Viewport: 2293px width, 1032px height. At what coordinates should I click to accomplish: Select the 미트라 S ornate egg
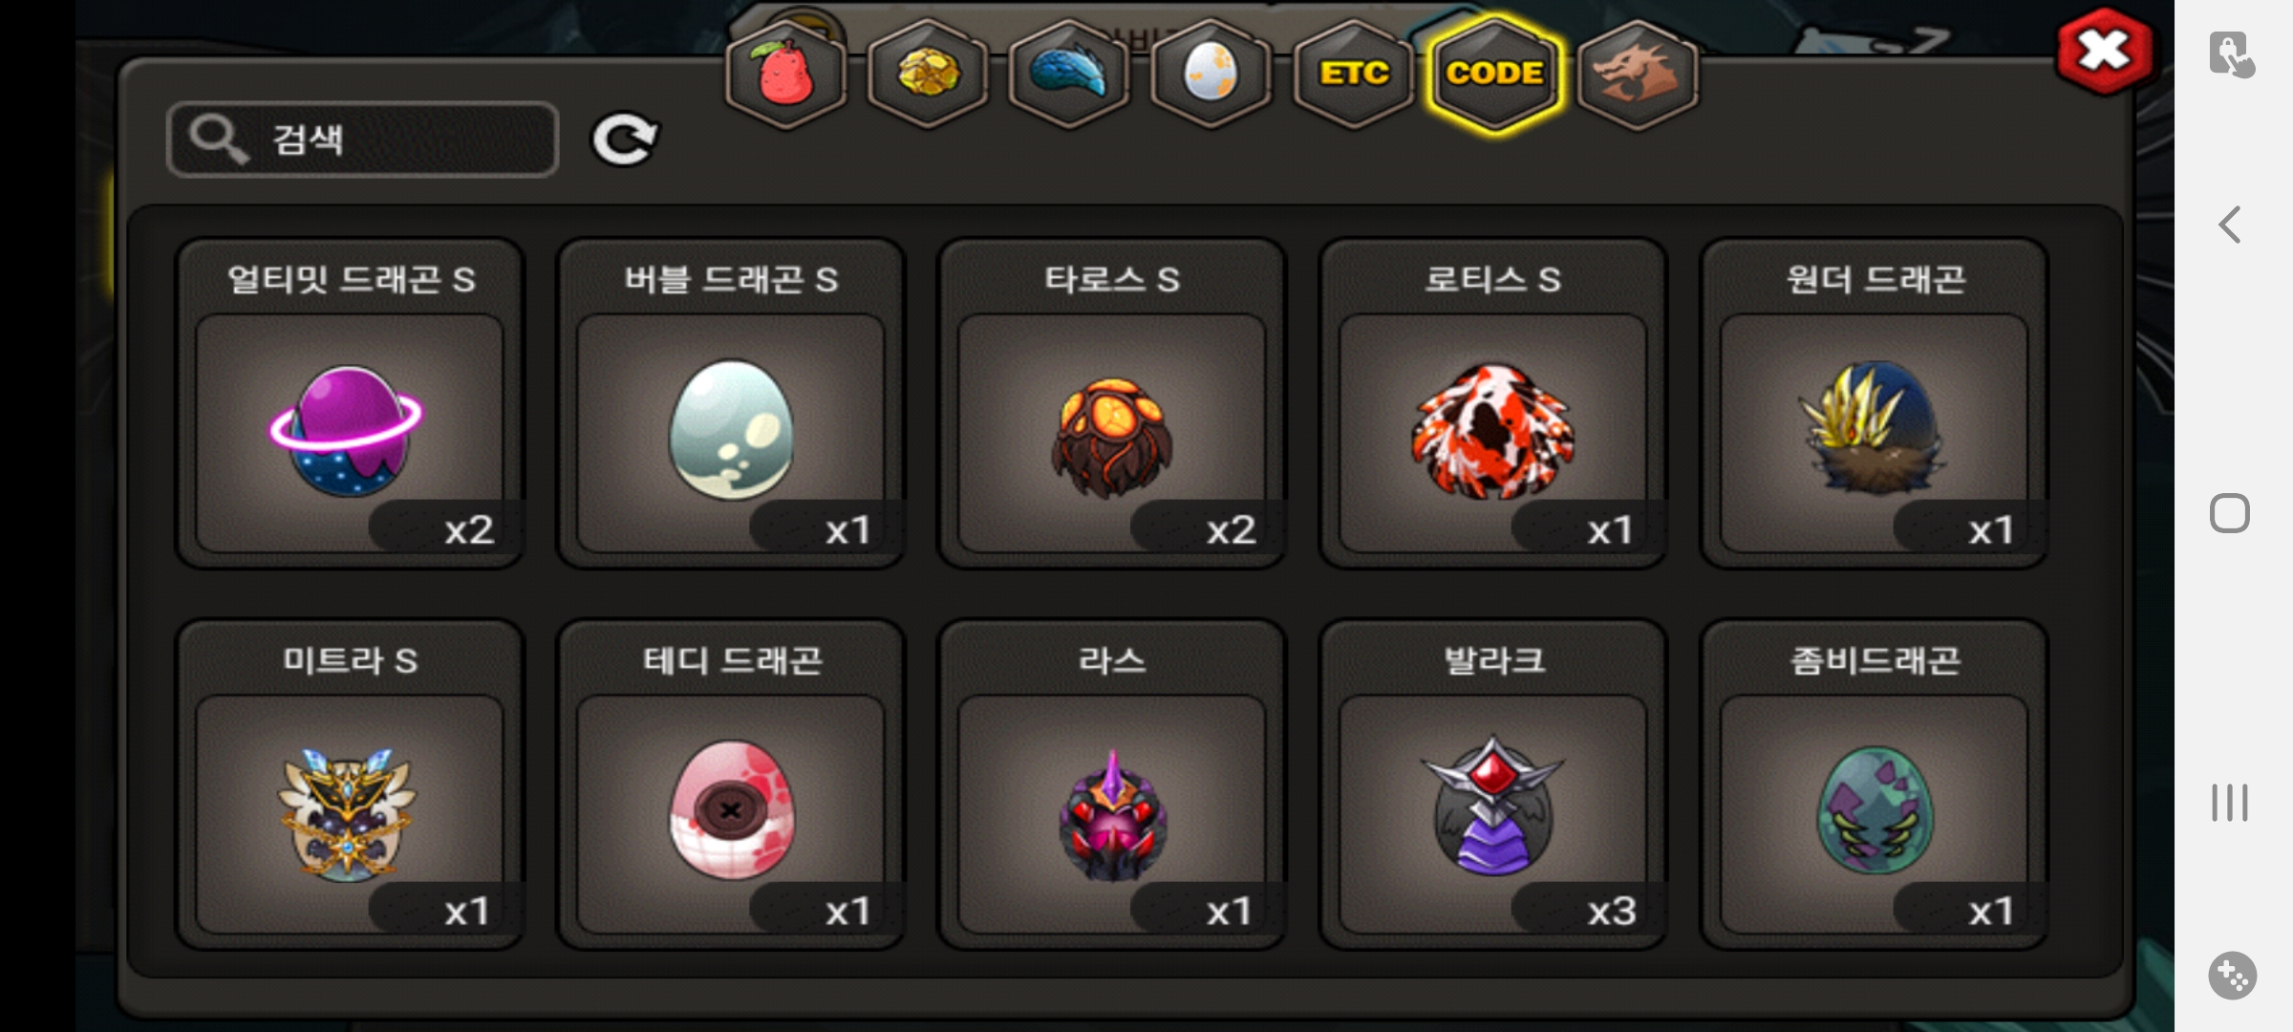350,785
